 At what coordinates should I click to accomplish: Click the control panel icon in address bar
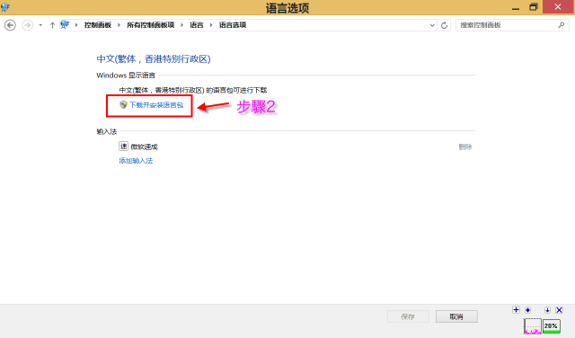(65, 25)
